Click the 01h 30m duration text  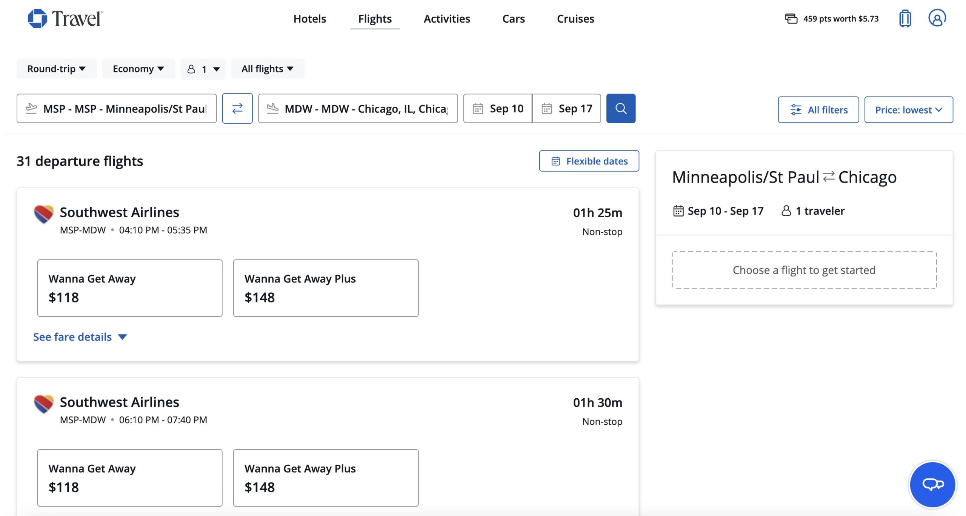coord(597,402)
